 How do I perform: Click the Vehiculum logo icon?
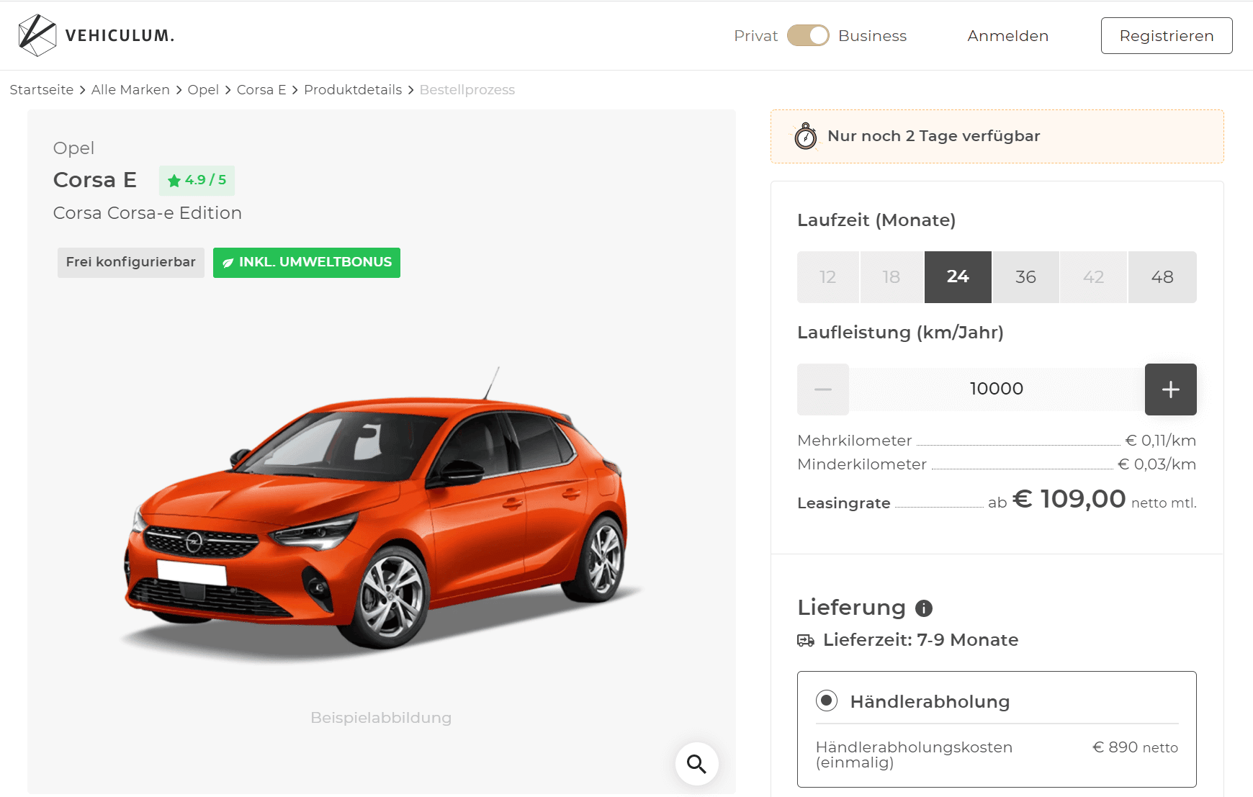(x=37, y=35)
